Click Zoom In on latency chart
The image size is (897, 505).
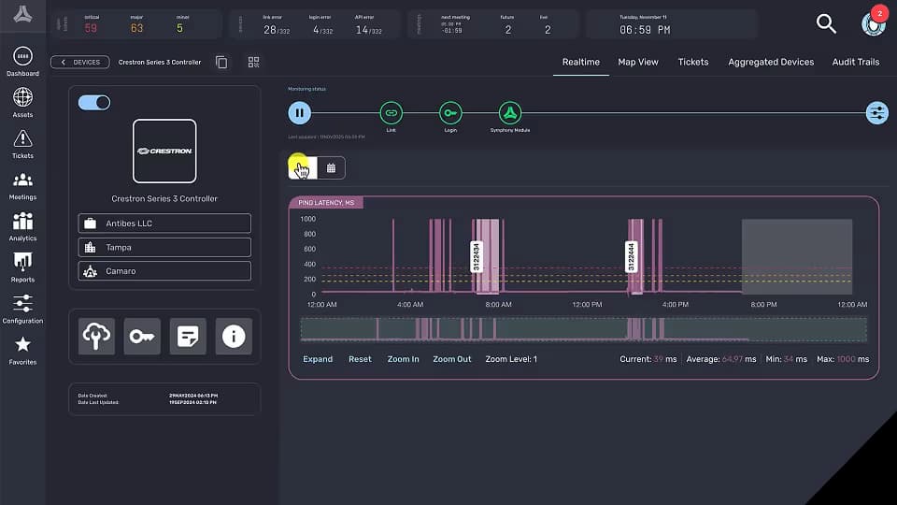(x=403, y=359)
